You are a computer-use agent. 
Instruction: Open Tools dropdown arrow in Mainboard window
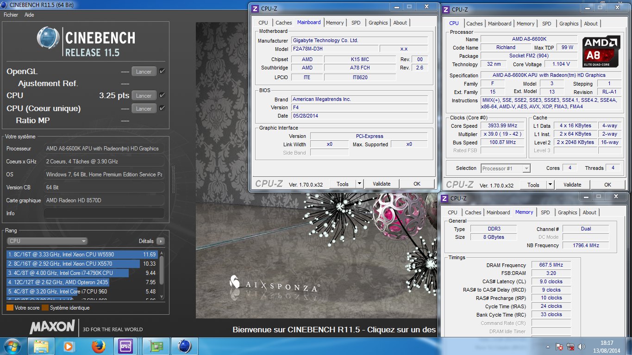click(360, 184)
